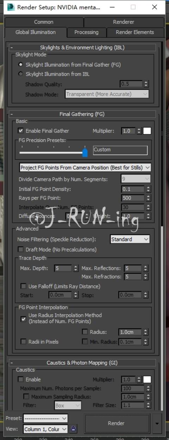Viewport: 169px width, 440px height.
Task: Click the falloff Stop distance field
Action: point(130,295)
